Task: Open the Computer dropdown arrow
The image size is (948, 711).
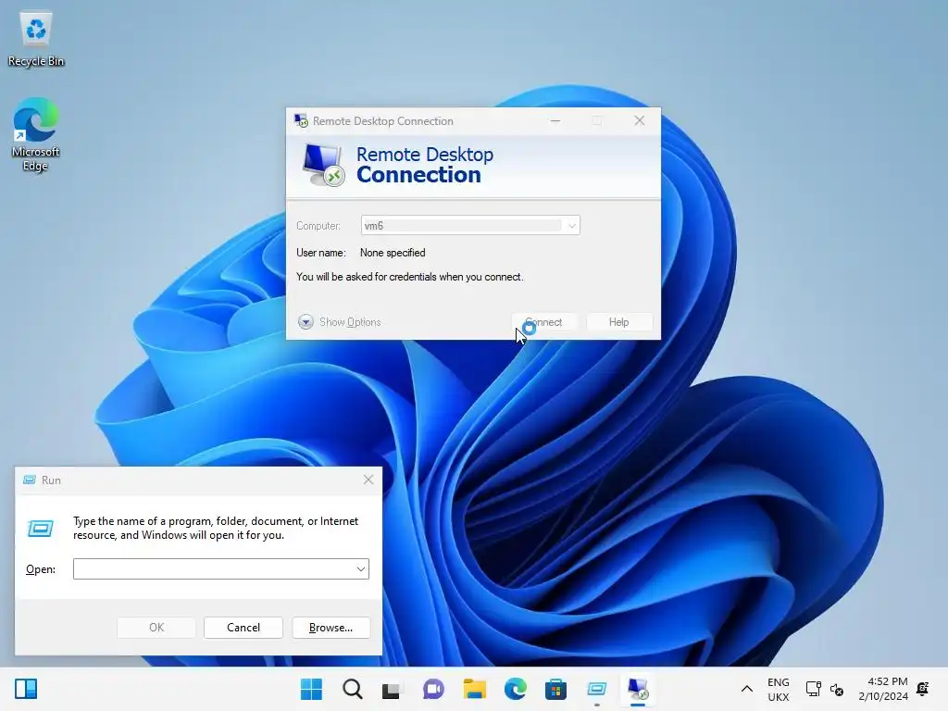Action: click(571, 226)
